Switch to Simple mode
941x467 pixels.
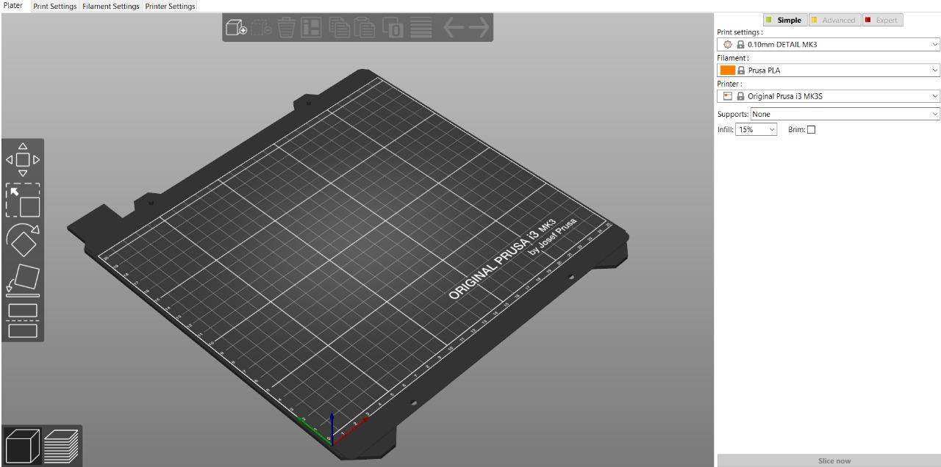click(784, 21)
